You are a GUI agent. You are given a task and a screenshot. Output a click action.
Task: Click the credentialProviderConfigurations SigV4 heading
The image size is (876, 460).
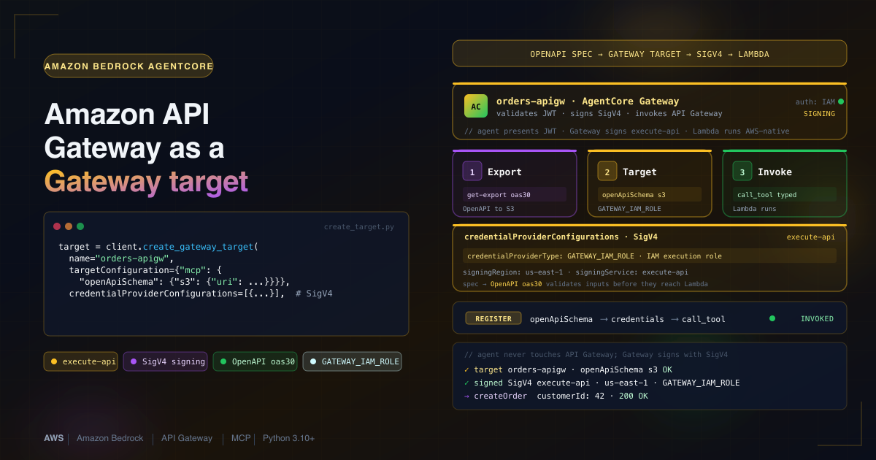pyautogui.click(x=561, y=237)
